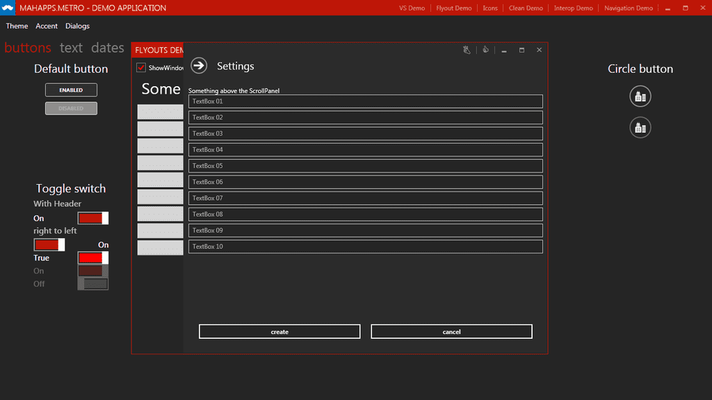The width and height of the screenshot is (712, 400).
Task: Toggle the ShowWindow checkbox
Action: coord(141,67)
